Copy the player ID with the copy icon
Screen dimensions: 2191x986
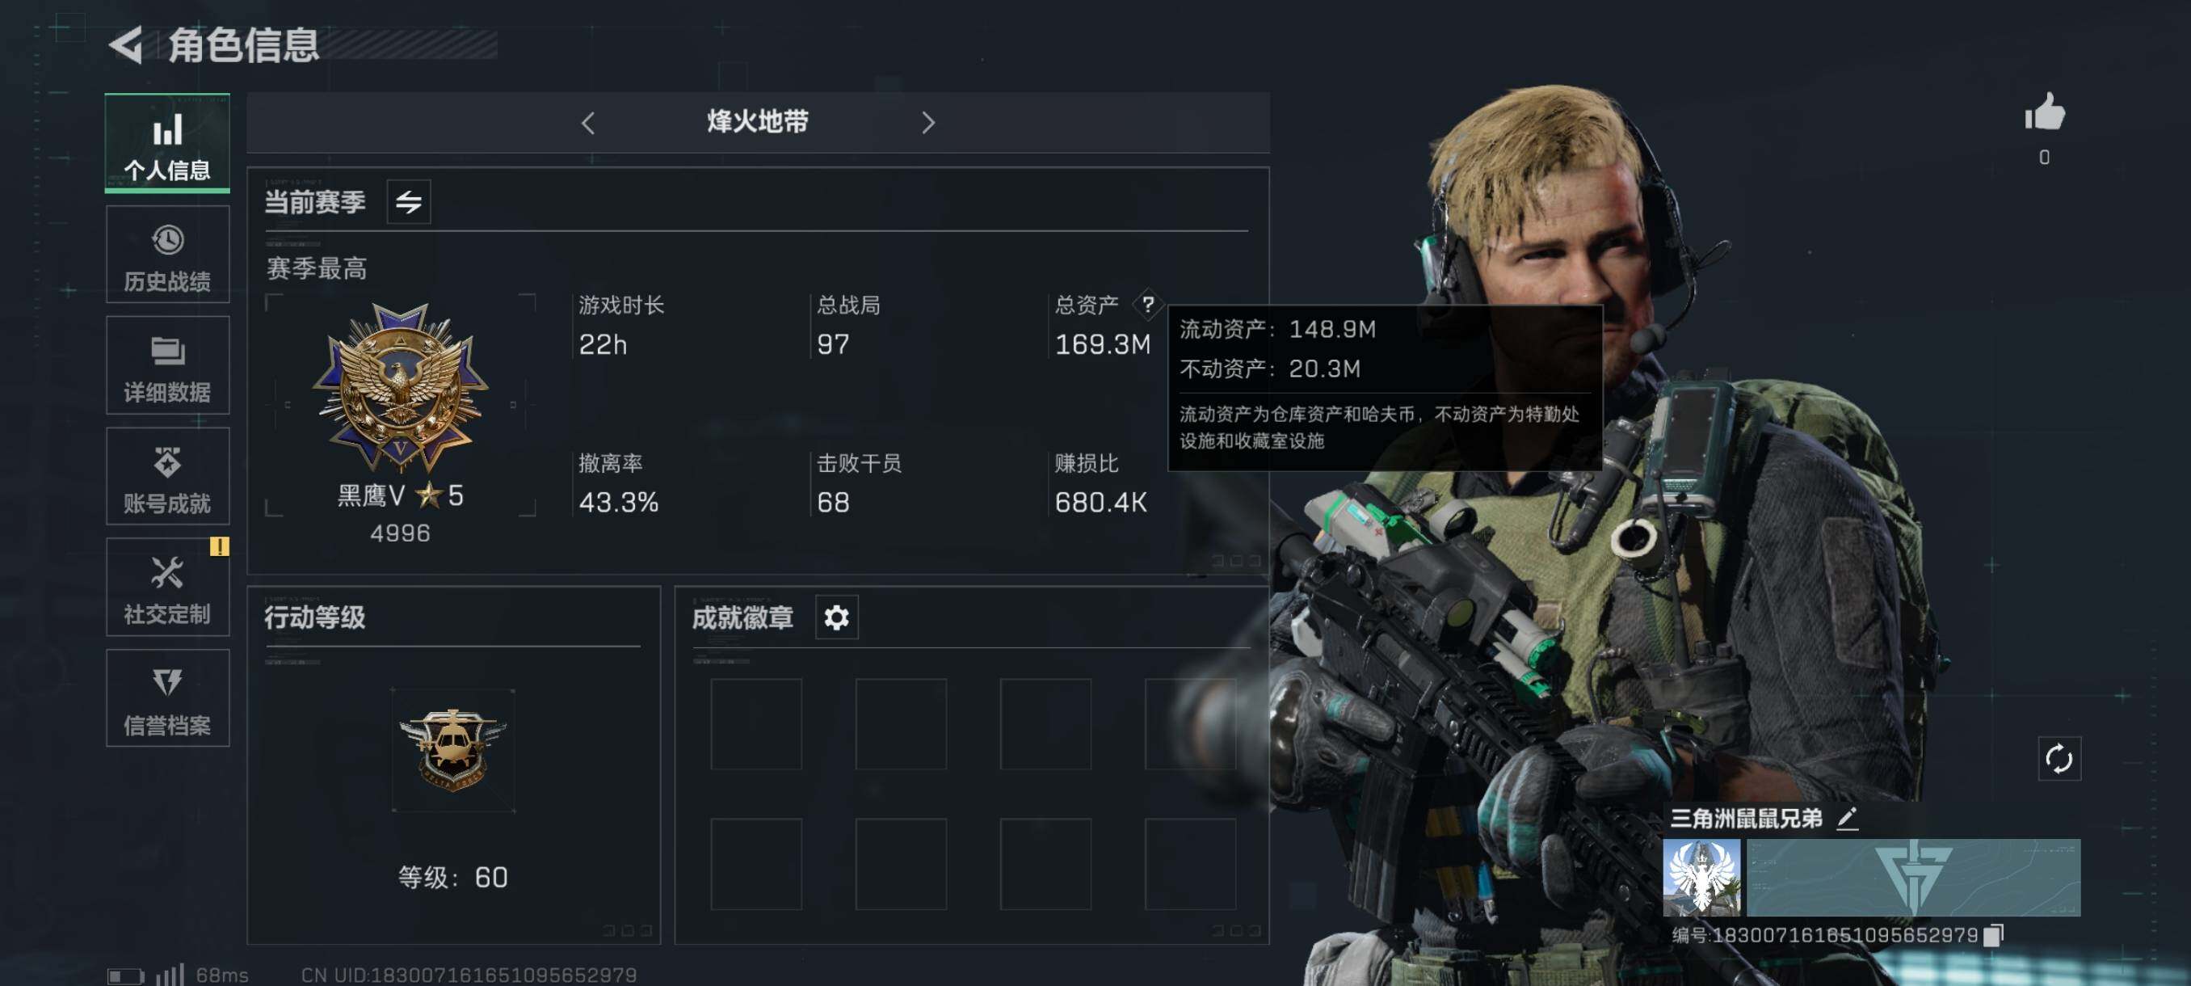tap(1993, 935)
